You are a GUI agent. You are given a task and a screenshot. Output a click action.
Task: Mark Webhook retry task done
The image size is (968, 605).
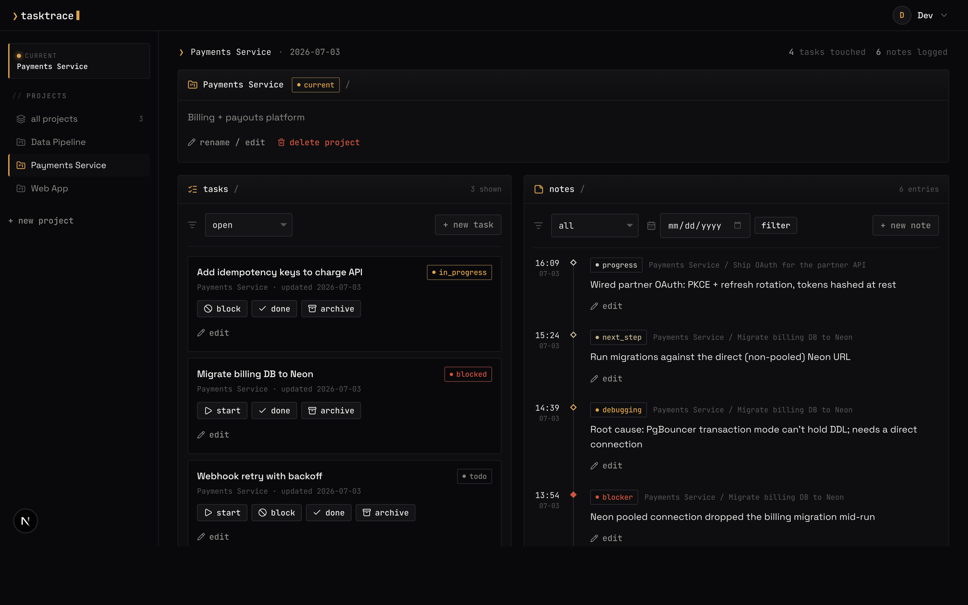(328, 513)
